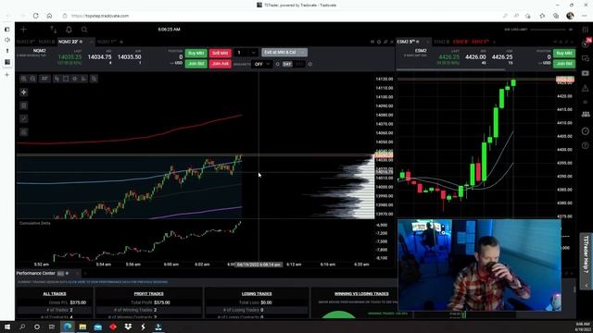Click the ESM2 bid price 4426.00
Image resolution: width=593 pixels, height=333 pixels.
tap(475, 57)
